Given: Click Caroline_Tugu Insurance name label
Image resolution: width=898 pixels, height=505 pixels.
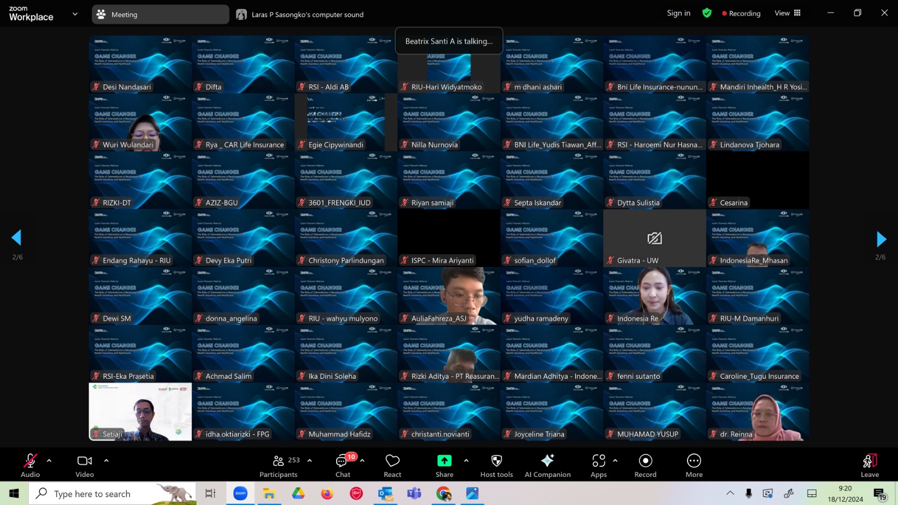Looking at the screenshot, I should tap(759, 377).
